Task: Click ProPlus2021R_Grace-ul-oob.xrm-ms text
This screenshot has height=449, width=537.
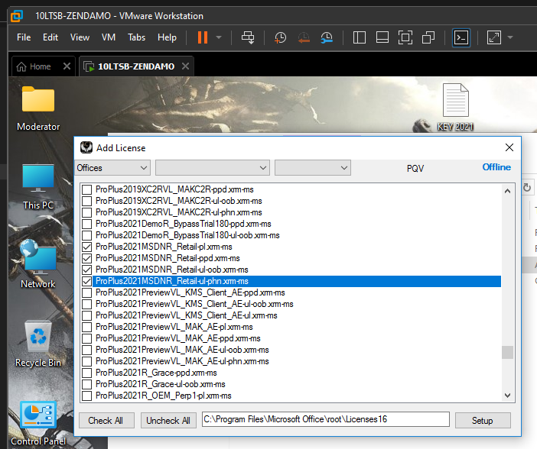Action: pyautogui.click(x=161, y=384)
